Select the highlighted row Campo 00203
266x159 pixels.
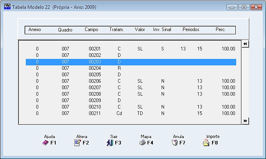coord(131,62)
